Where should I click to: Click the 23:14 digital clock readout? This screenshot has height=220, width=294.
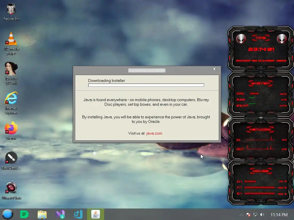pos(261,49)
